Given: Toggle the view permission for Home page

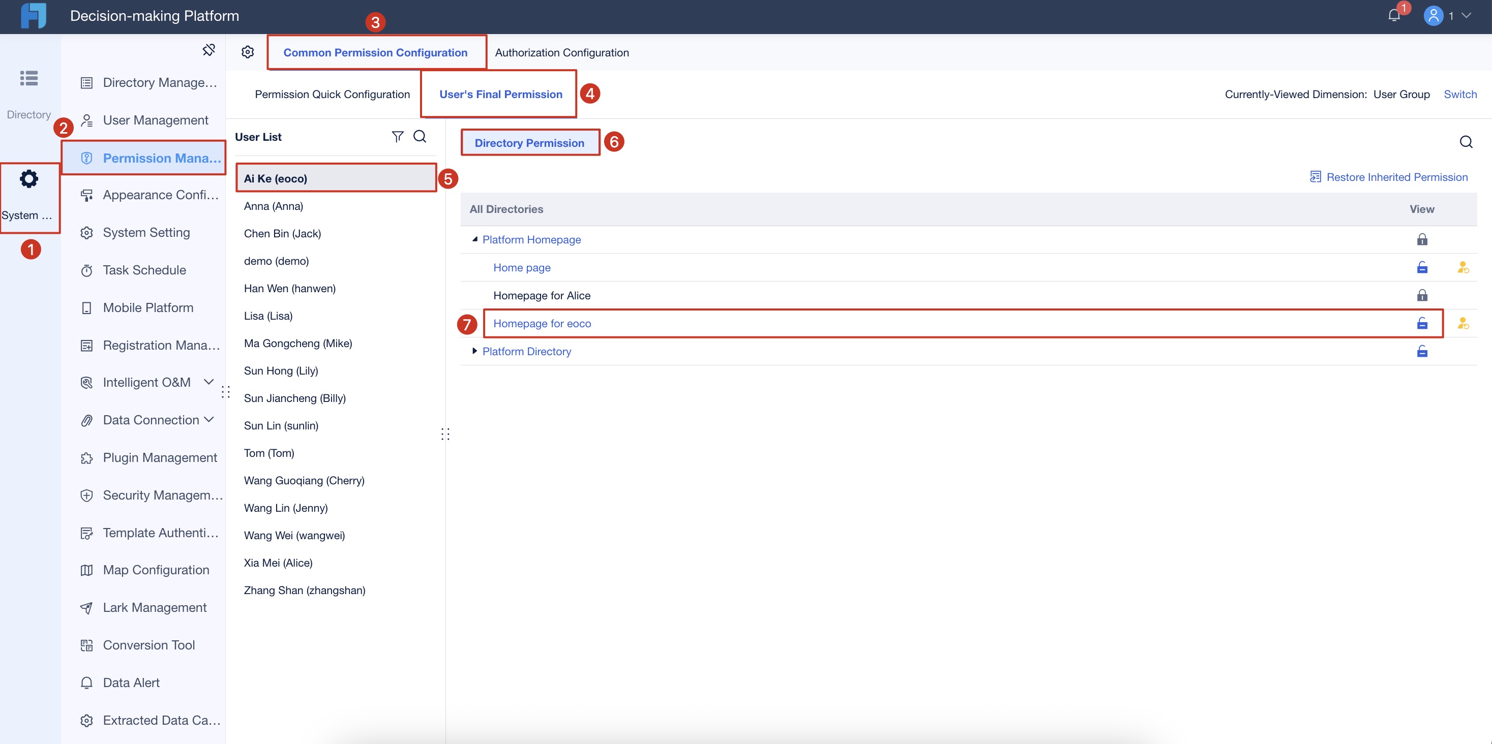Looking at the screenshot, I should (x=1422, y=267).
